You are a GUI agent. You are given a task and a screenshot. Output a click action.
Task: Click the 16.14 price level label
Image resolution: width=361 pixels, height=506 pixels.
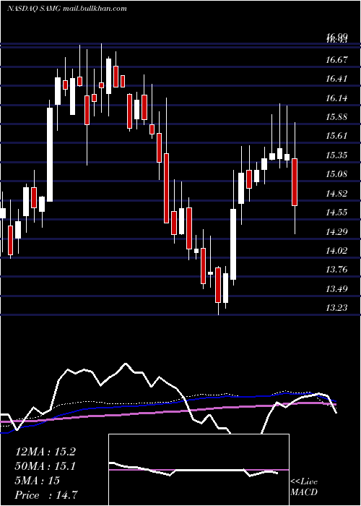pos(336,98)
